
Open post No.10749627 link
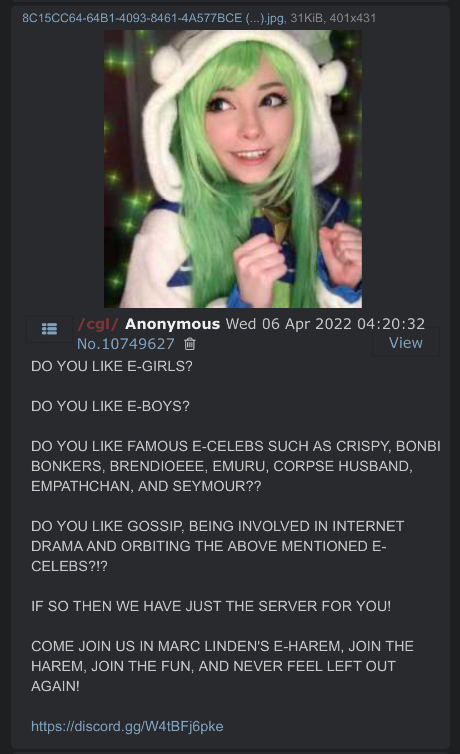coord(126,344)
